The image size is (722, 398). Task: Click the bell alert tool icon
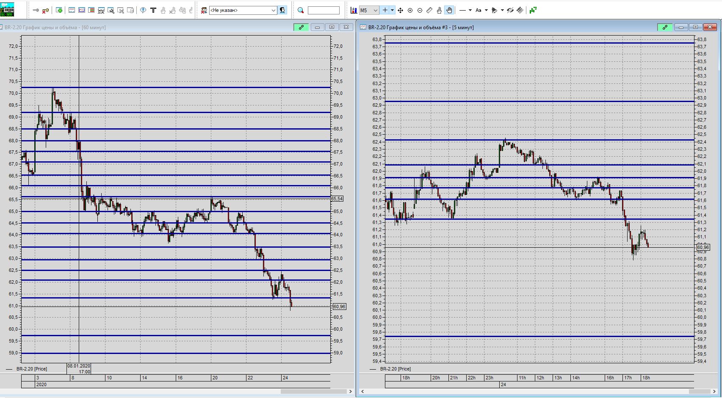click(x=494, y=10)
